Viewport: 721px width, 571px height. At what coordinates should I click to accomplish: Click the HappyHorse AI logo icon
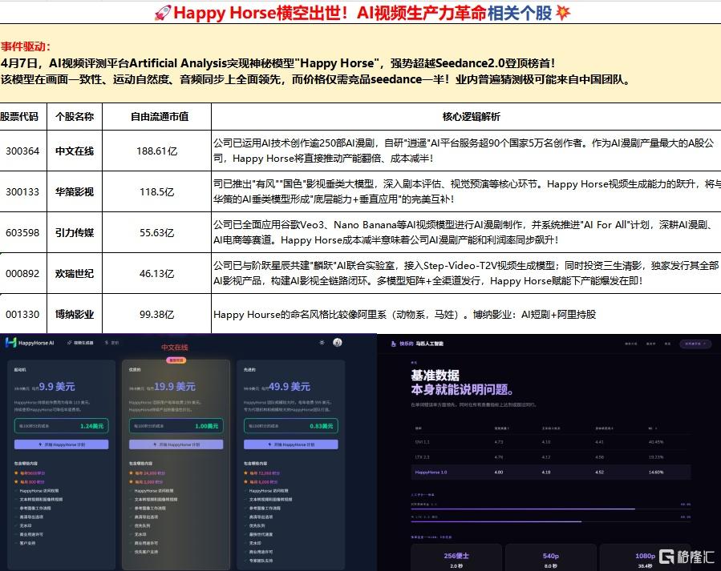[x=11, y=343]
